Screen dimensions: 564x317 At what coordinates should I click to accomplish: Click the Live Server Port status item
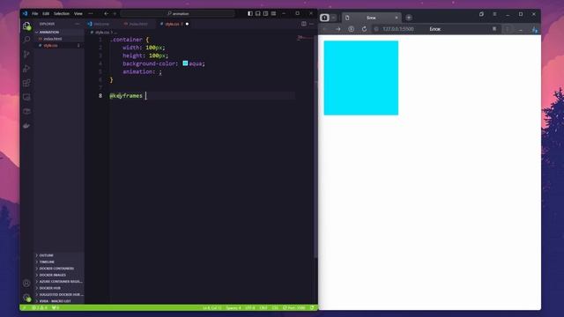click(294, 307)
